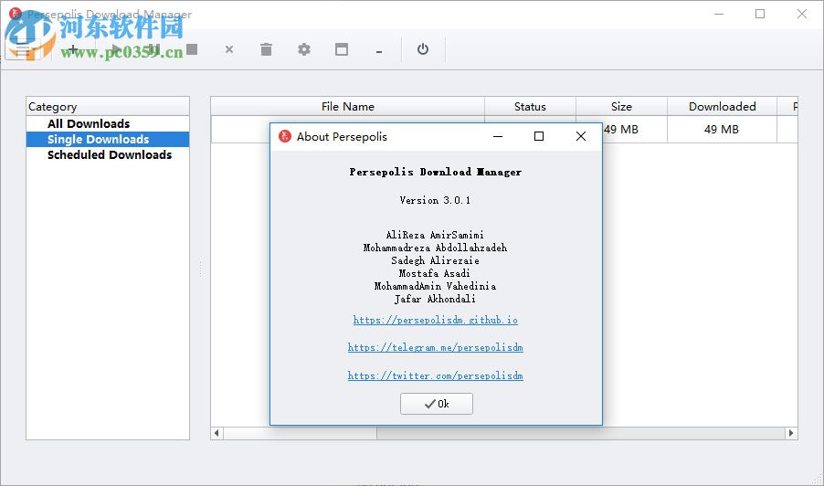Viewport: 824px width, 486px height.
Task: Close the main Persepolis Download Manager window
Action: coord(802,14)
